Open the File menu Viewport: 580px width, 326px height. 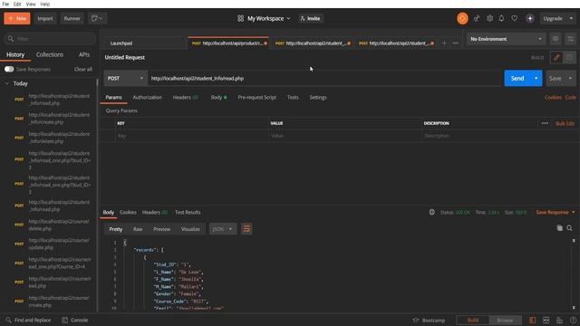[5, 4]
